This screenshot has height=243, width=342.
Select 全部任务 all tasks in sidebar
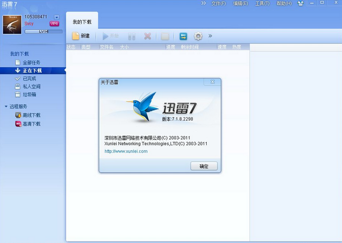pos(31,63)
